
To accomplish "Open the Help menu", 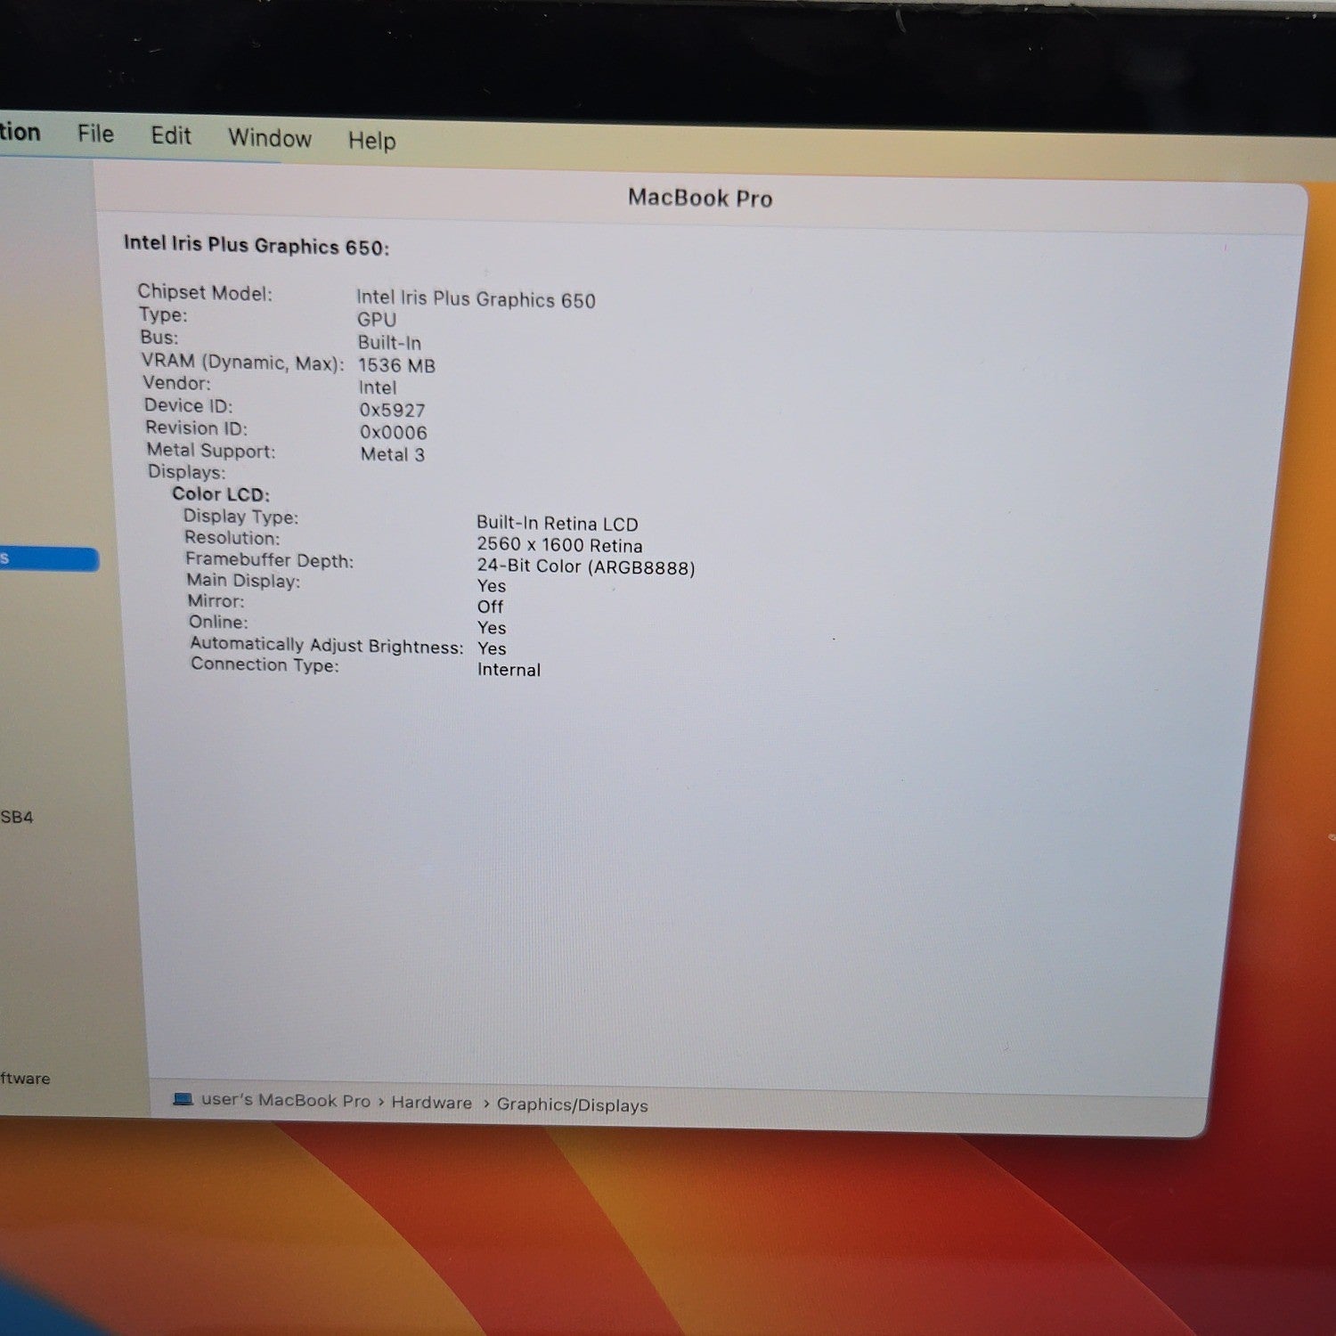I will coord(372,141).
